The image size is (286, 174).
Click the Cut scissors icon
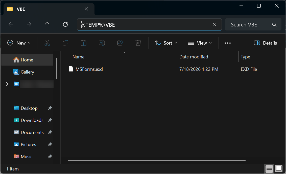[x=47, y=43]
